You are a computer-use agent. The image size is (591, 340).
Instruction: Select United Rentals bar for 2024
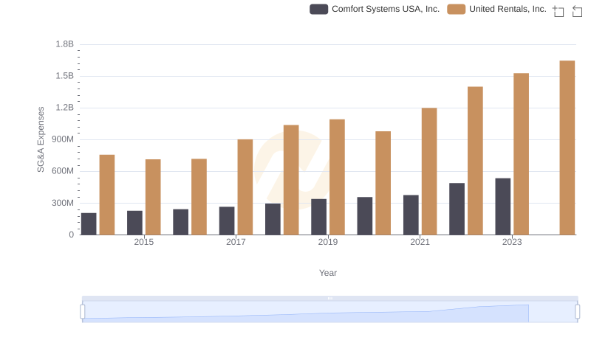pyautogui.click(x=567, y=148)
